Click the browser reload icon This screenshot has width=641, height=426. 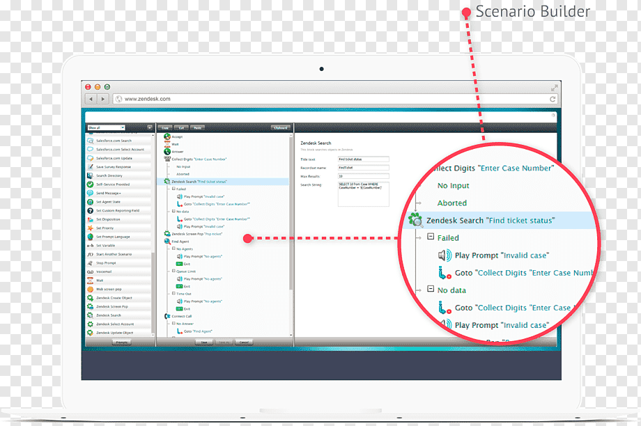[553, 99]
